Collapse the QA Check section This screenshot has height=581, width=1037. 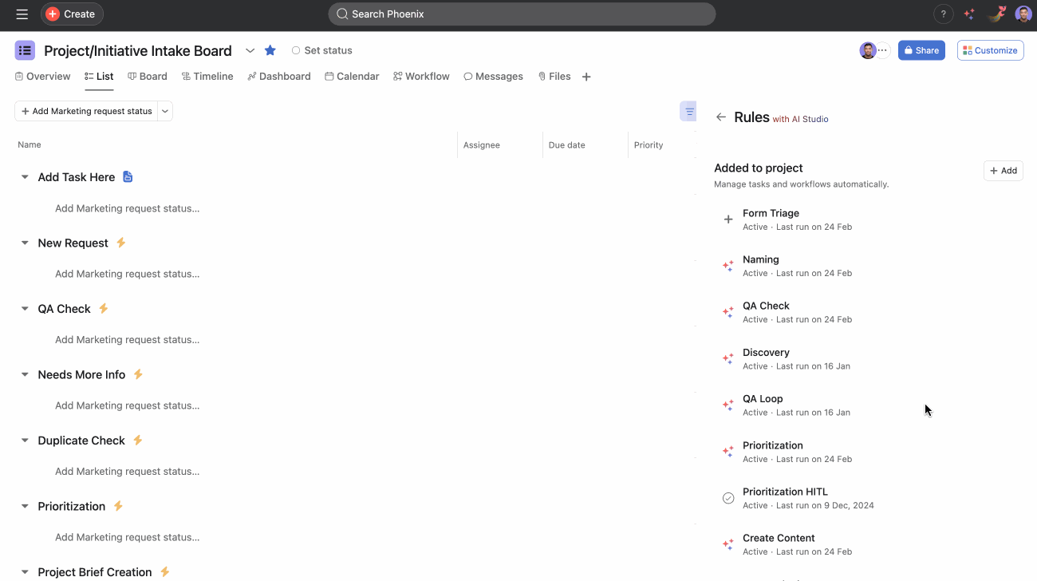[25, 309]
